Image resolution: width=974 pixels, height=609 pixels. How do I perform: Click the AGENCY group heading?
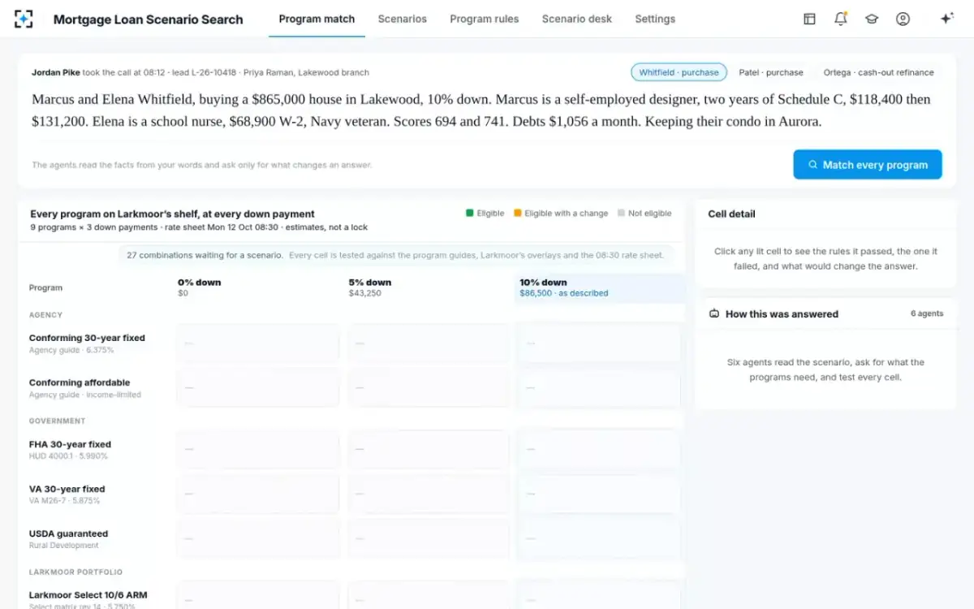[x=45, y=315]
